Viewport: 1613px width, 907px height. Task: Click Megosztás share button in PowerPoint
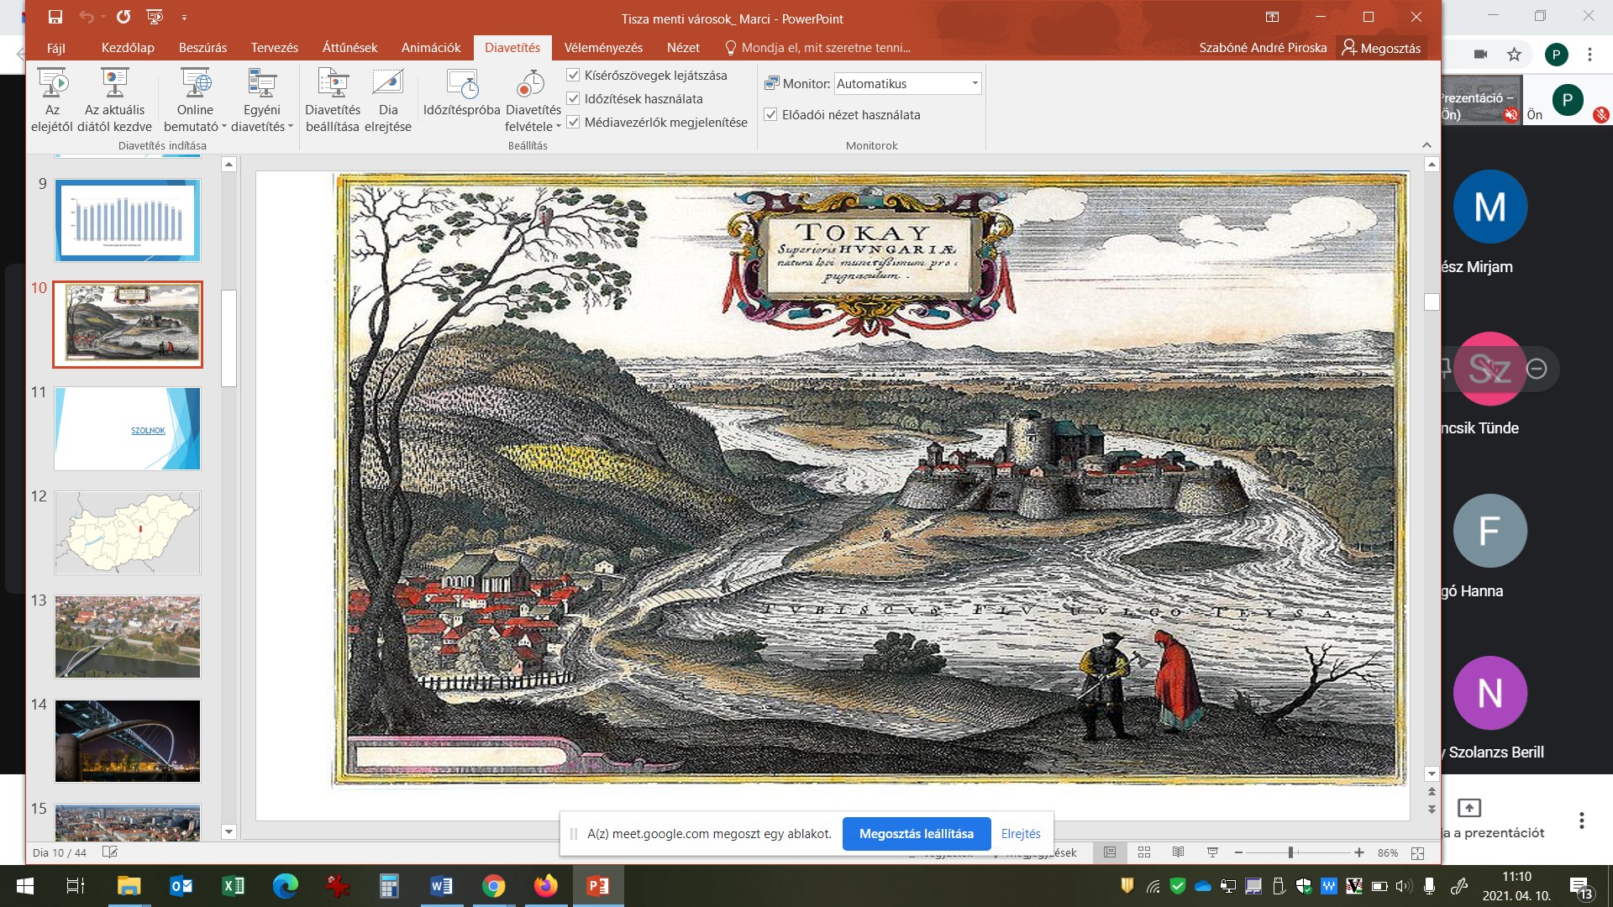tap(1381, 48)
